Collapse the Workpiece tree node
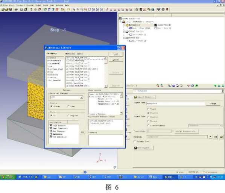The width and height of the screenshot is (225, 193). [x=124, y=25]
